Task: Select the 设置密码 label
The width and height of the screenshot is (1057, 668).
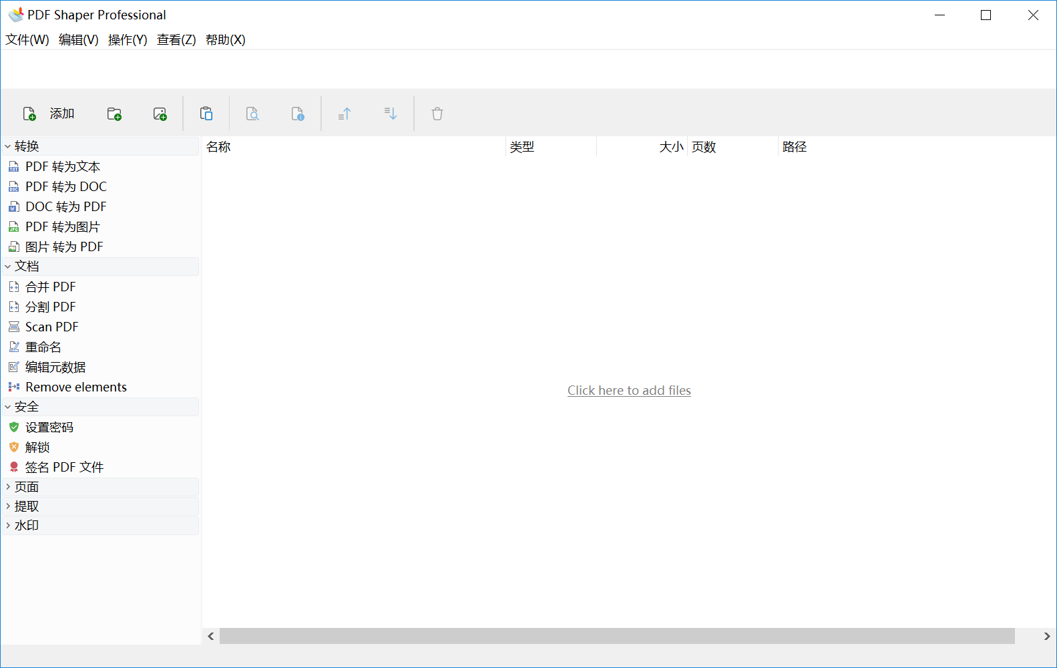Action: [49, 427]
